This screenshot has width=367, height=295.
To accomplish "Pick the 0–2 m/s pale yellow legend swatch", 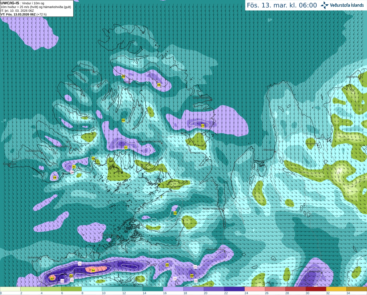I will [x=11, y=289].
